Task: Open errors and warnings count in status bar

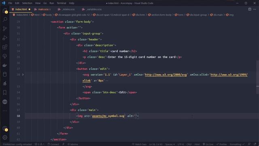Action: pos(39,144)
